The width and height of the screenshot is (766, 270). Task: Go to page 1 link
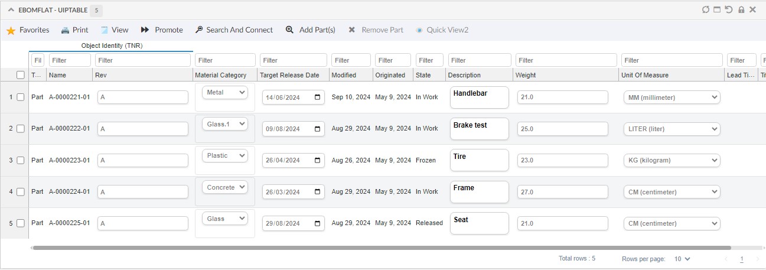[741, 259]
